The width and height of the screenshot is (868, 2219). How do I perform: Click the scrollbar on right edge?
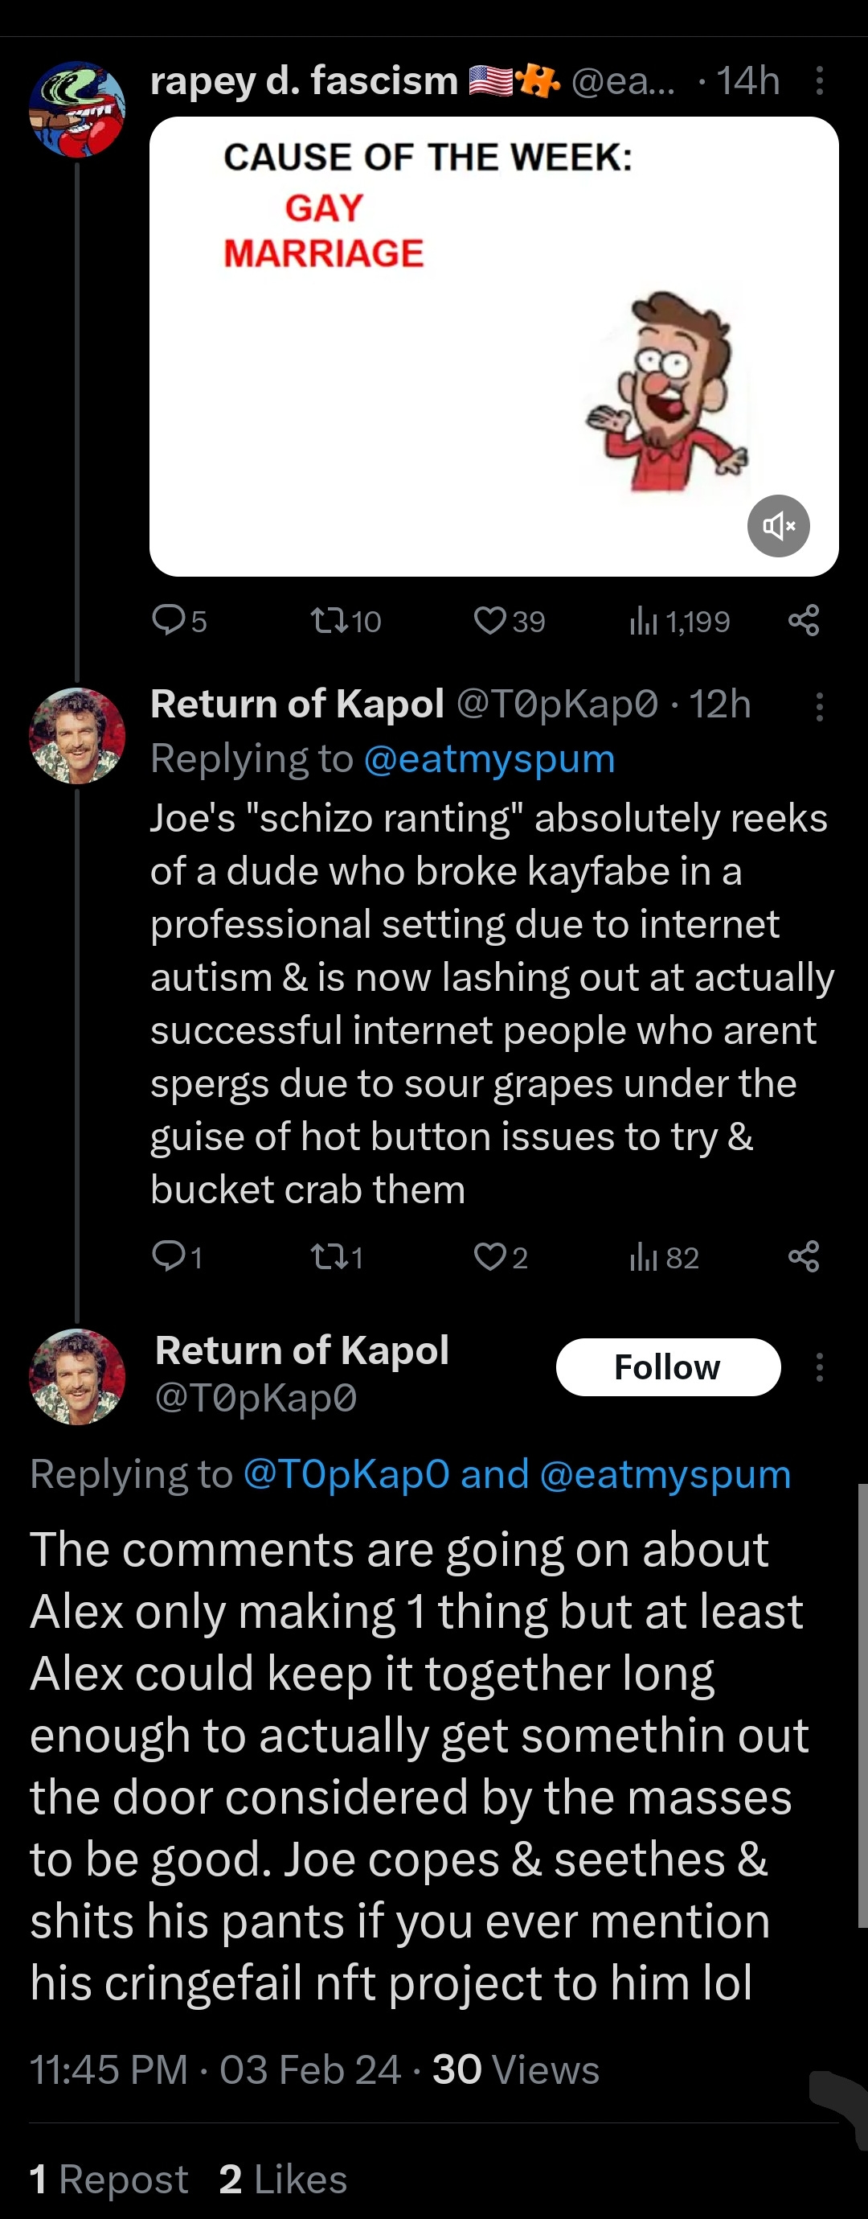click(862, 1706)
